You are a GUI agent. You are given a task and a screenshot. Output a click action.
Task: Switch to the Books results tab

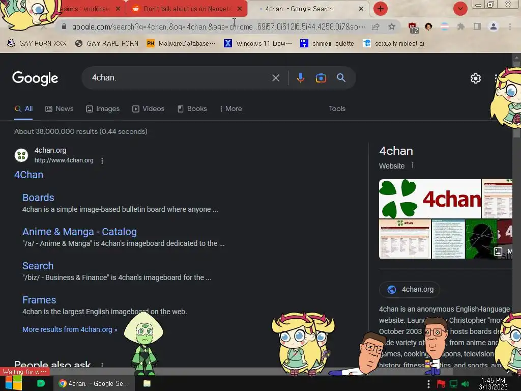[192, 109]
